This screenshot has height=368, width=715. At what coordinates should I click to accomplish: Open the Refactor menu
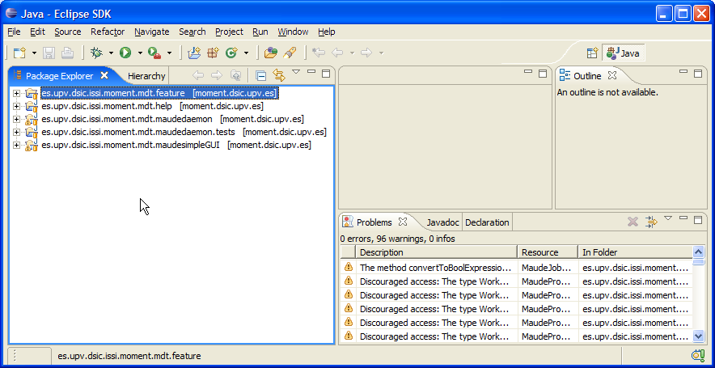[x=108, y=32]
